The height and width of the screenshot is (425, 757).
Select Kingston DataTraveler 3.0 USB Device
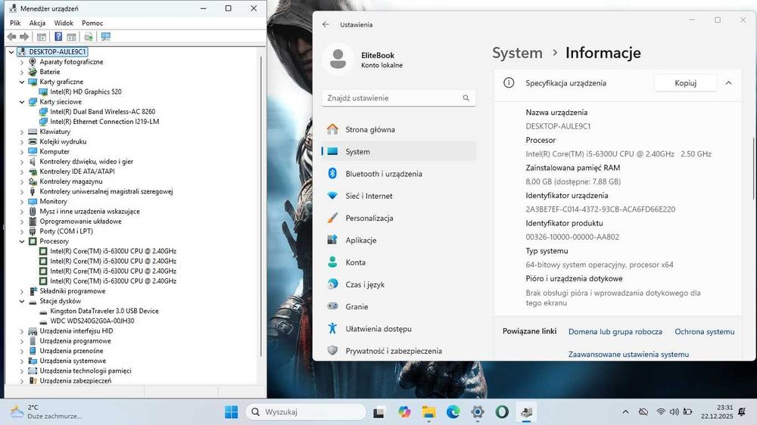tap(104, 311)
